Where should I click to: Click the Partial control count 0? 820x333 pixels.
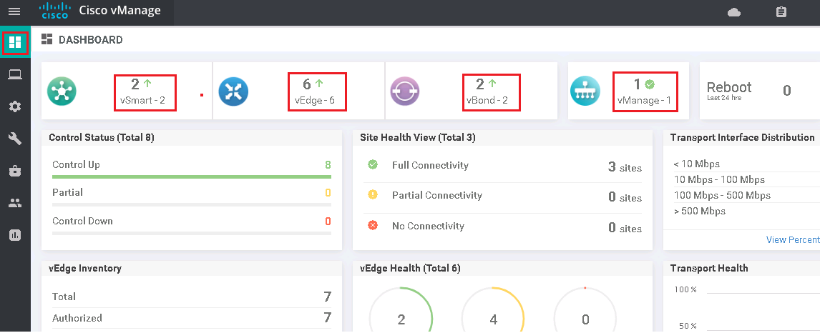pos(328,193)
